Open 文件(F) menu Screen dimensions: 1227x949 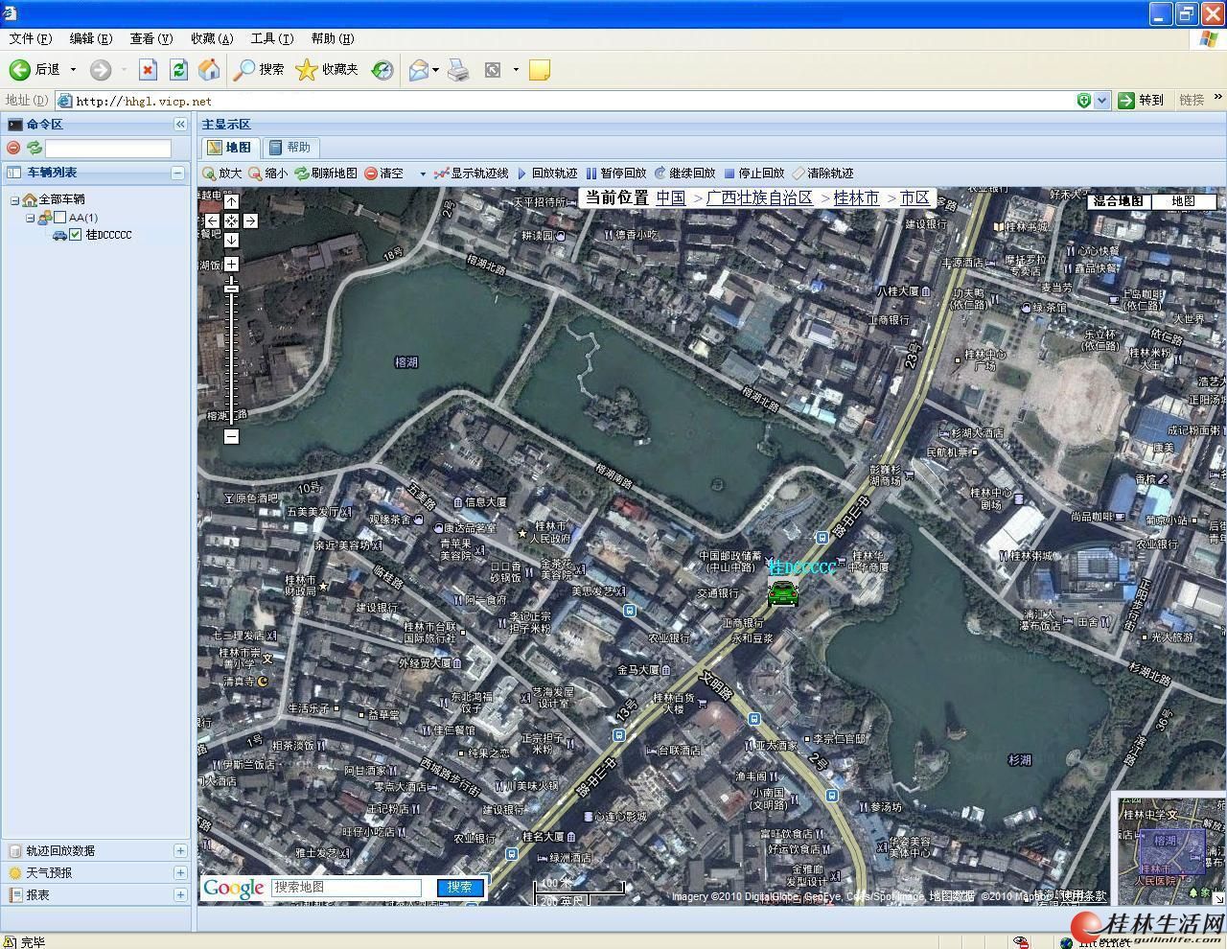pyautogui.click(x=30, y=38)
